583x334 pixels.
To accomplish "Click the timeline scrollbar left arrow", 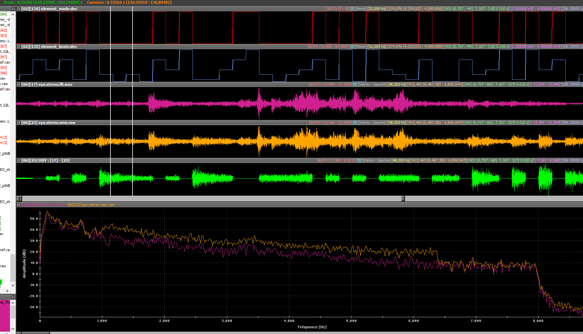I will (19, 199).
